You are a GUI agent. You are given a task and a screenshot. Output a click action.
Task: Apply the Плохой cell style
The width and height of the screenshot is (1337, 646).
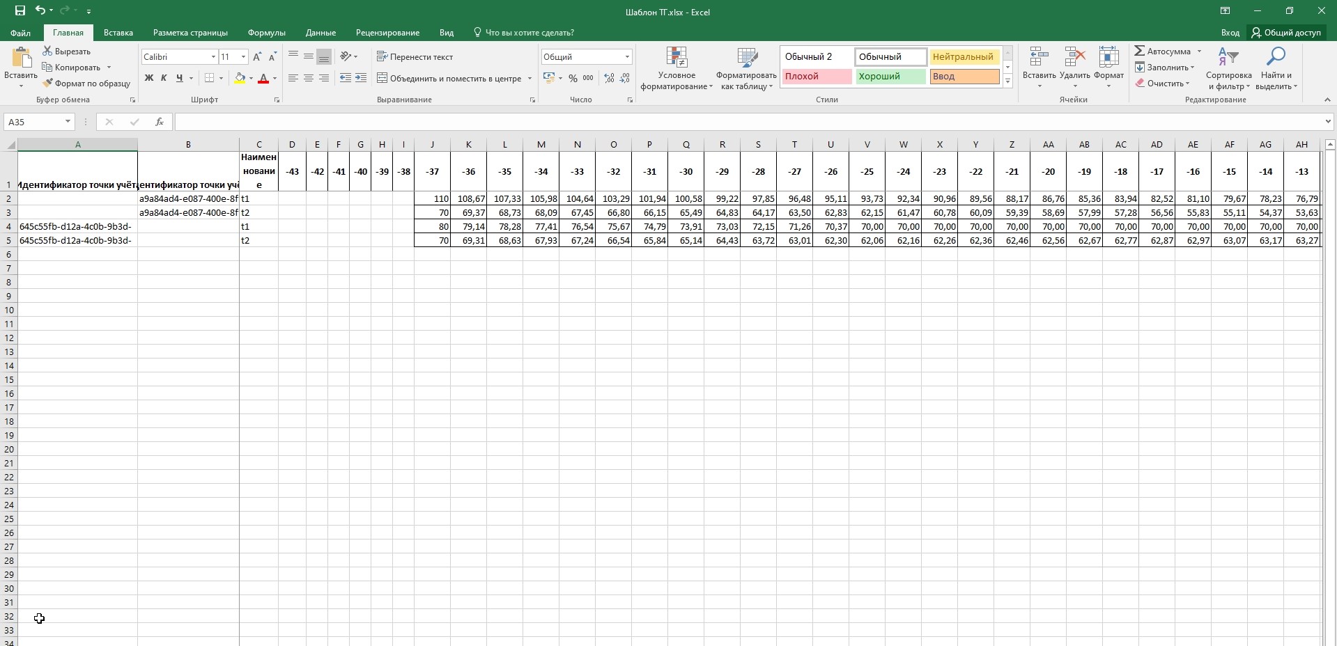click(817, 77)
